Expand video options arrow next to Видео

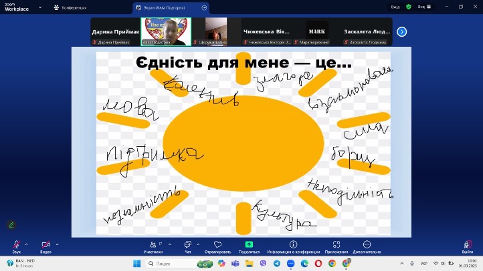(58, 243)
